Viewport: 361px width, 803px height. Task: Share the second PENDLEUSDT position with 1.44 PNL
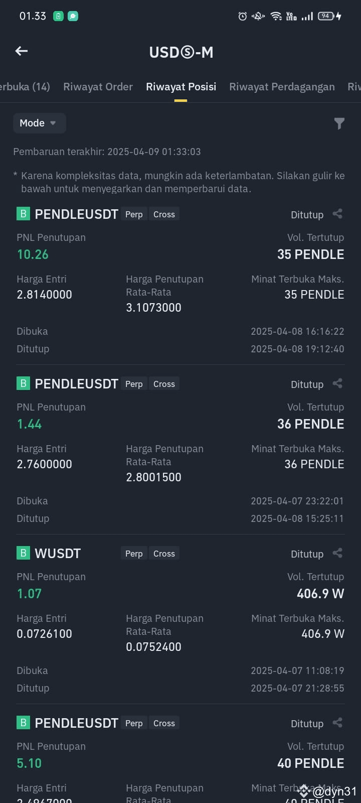(337, 383)
